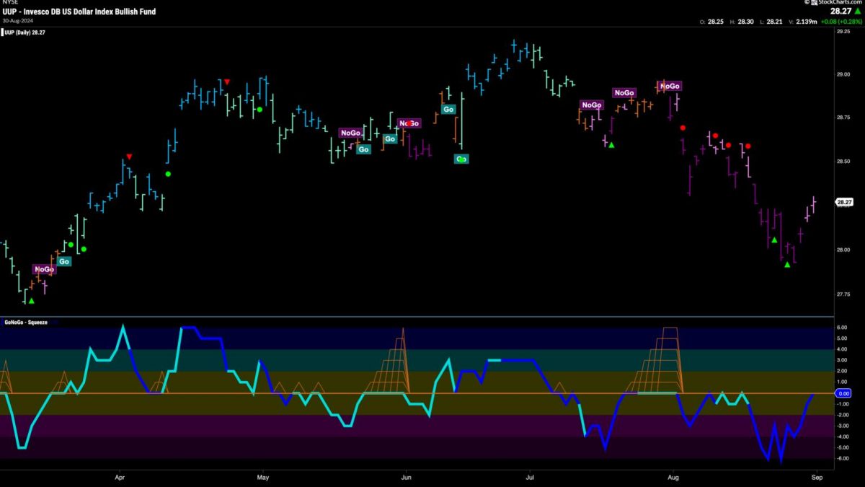Click the chart title UUP - Invesco DB US Dollar Index Bullish Fund

pyautogui.click(x=78, y=12)
